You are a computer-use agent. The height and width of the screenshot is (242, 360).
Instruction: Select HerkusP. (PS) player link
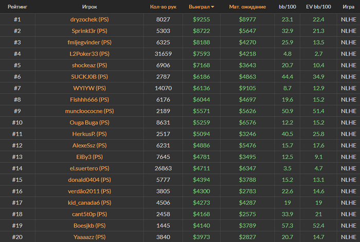click(89, 134)
